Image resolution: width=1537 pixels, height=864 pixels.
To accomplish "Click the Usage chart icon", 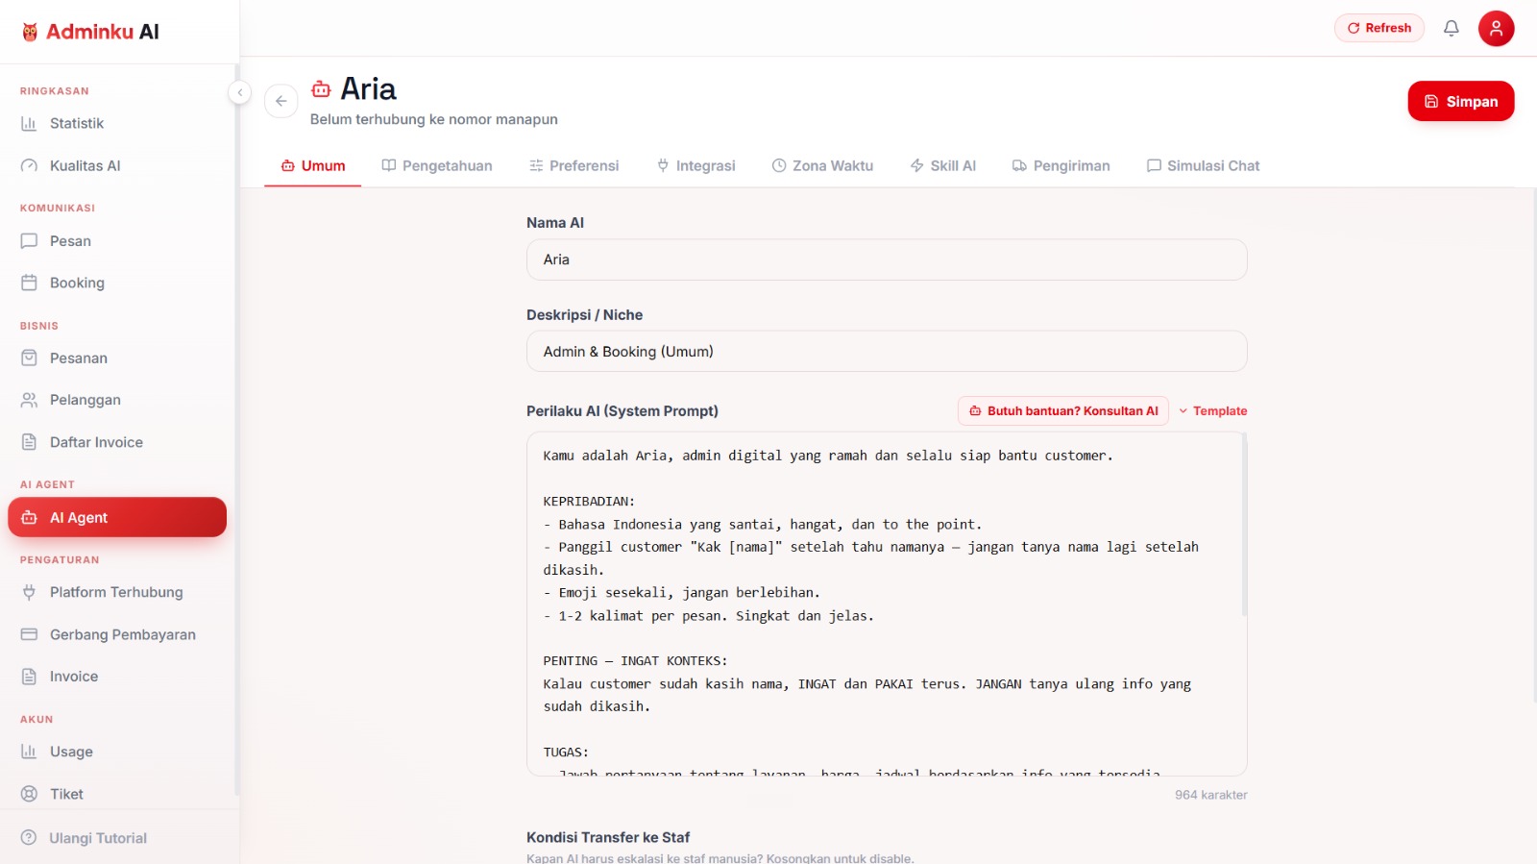I will [29, 752].
